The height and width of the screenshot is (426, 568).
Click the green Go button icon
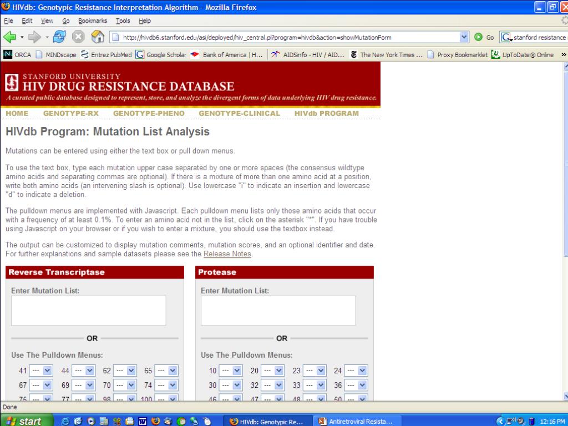tap(479, 37)
